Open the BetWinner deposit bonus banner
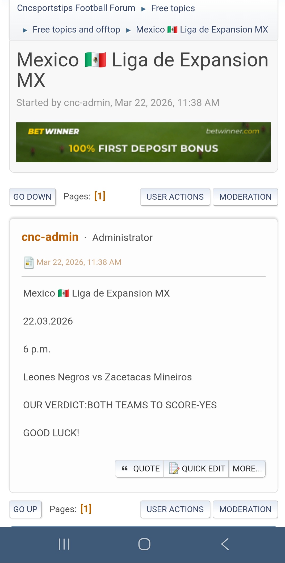The image size is (285, 563). 144,142
